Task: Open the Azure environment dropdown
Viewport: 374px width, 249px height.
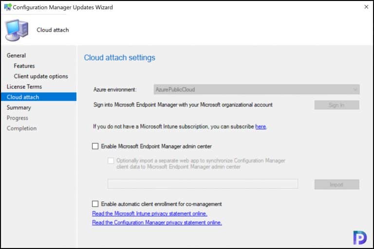Action: pos(257,89)
